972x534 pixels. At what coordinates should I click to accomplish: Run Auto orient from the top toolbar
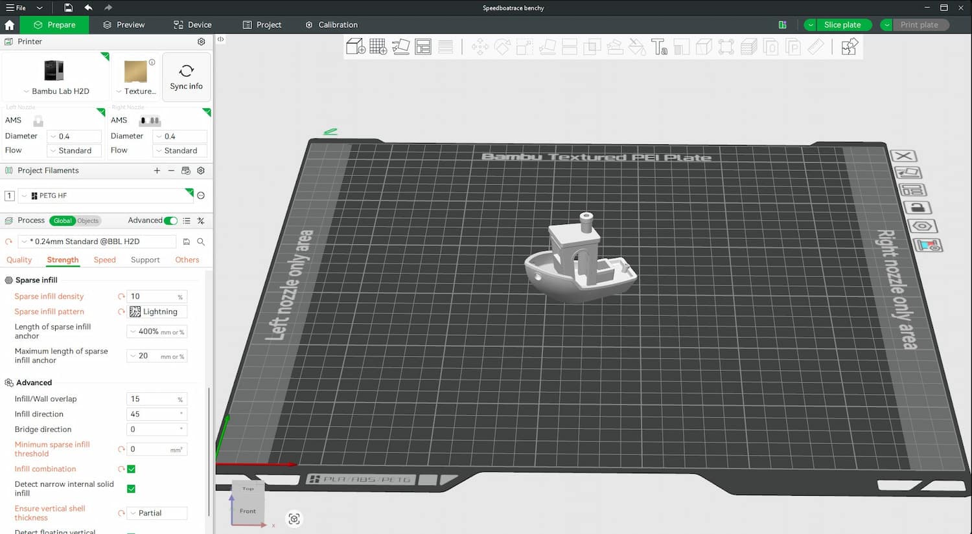click(400, 47)
